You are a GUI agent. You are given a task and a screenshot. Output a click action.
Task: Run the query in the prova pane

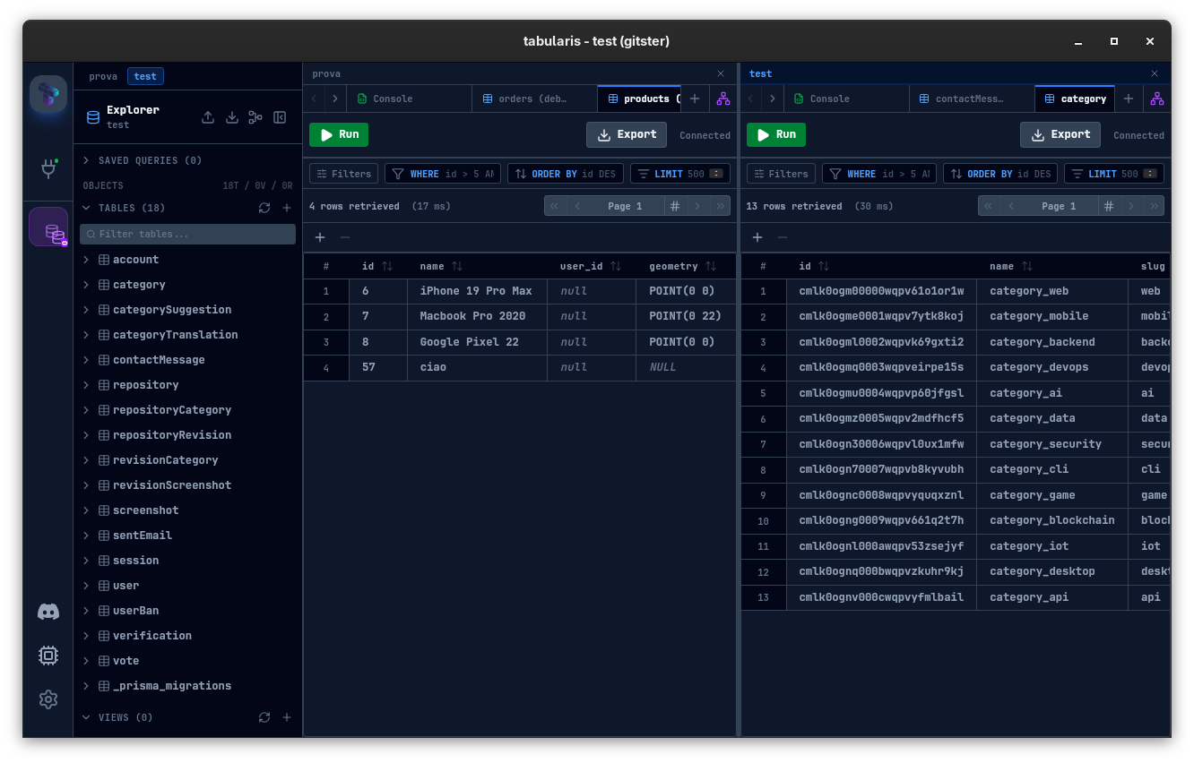tap(339, 134)
